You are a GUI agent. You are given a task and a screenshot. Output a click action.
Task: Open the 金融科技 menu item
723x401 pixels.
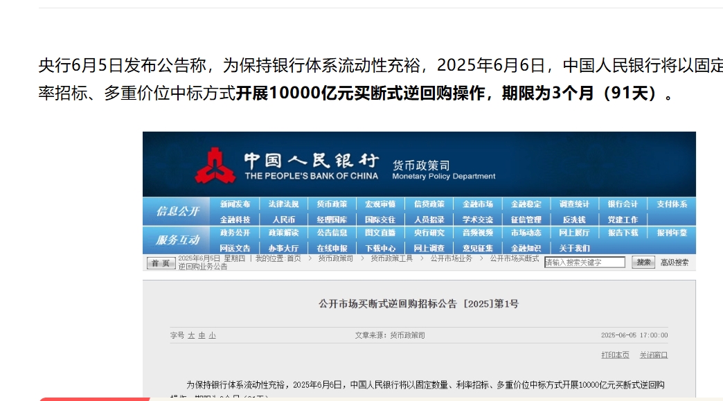tap(235, 220)
